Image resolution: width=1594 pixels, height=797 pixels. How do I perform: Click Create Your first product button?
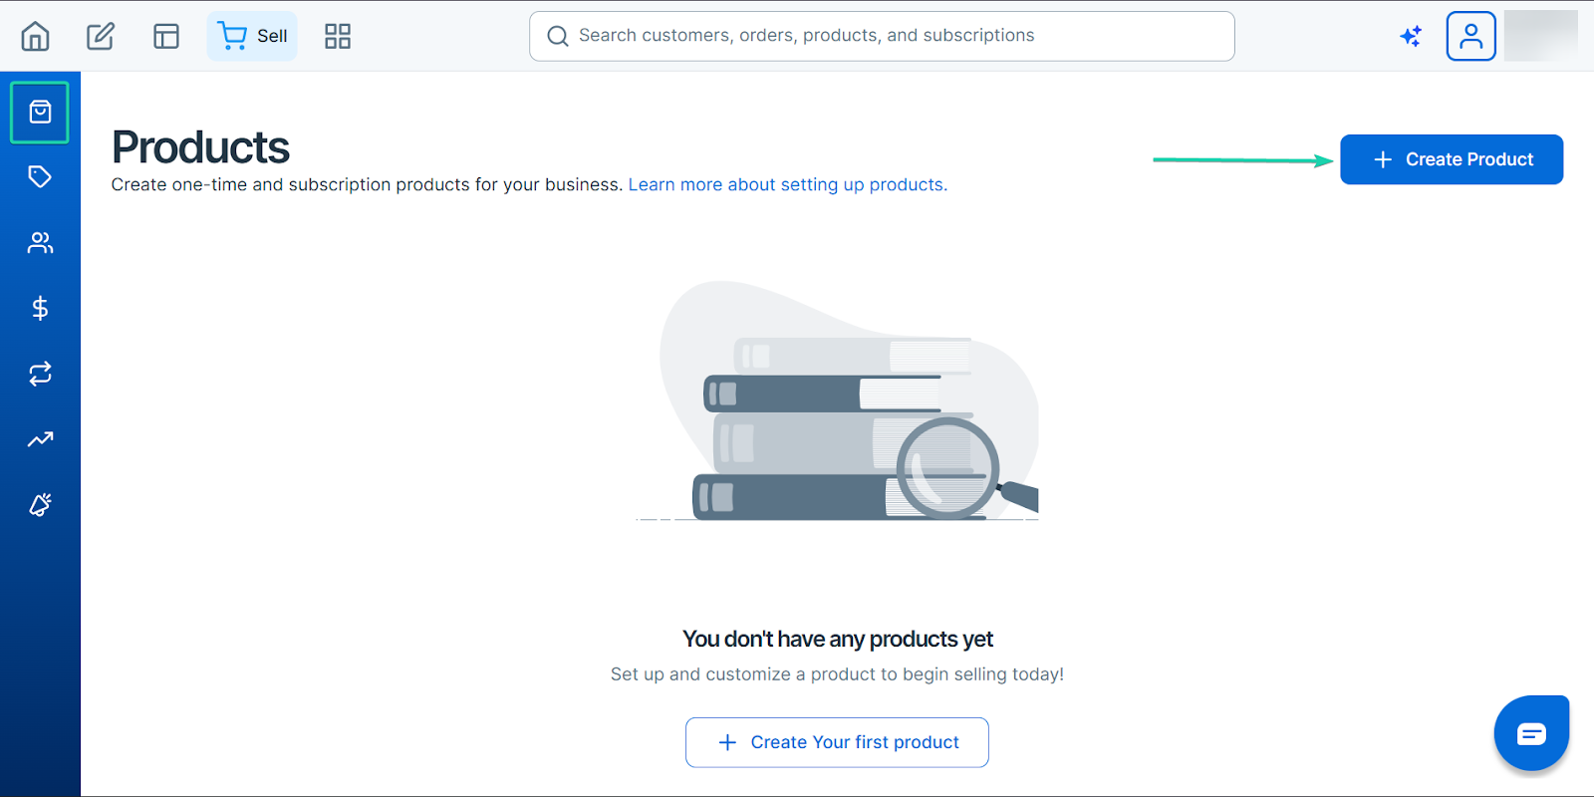coord(837,742)
